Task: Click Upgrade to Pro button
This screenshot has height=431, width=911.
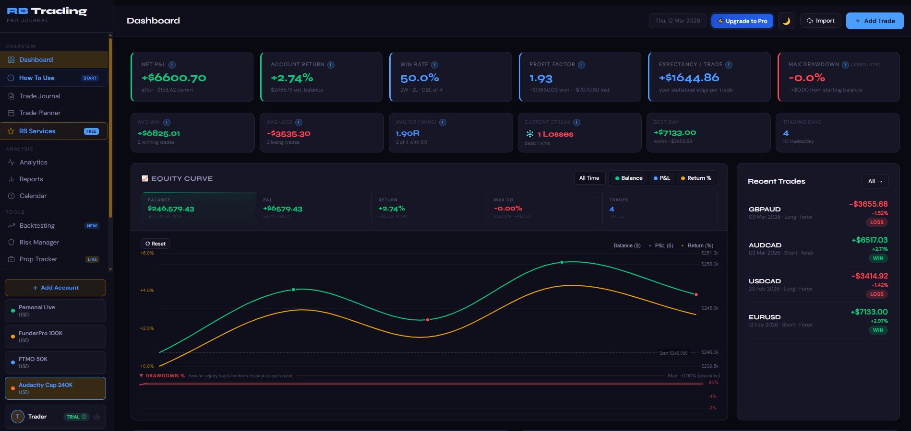Action: click(742, 21)
